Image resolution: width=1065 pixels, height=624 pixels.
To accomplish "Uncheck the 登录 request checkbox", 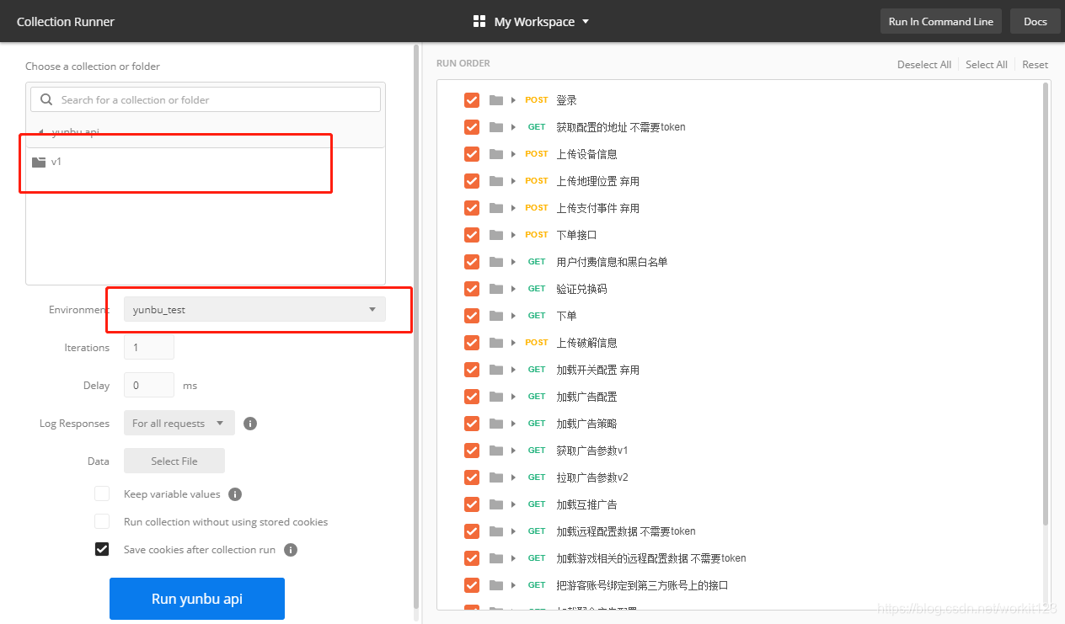I will click(x=472, y=100).
